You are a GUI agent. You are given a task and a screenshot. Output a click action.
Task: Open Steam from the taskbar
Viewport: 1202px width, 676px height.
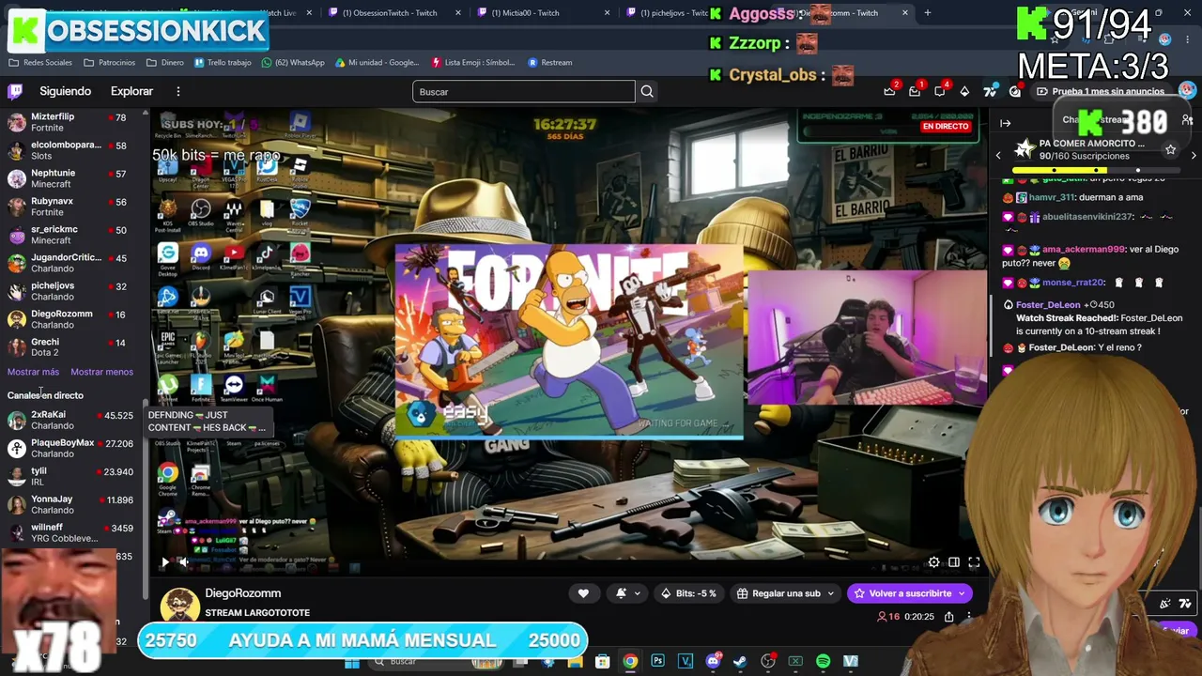point(740,661)
